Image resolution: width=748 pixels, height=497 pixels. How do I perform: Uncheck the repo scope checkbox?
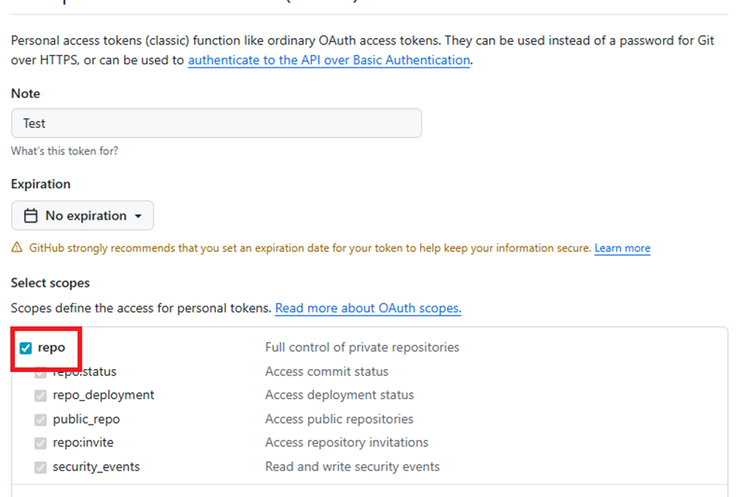tap(25, 348)
